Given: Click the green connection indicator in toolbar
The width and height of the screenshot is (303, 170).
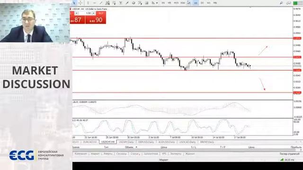Looking at the screenshot, I should point(295,3).
